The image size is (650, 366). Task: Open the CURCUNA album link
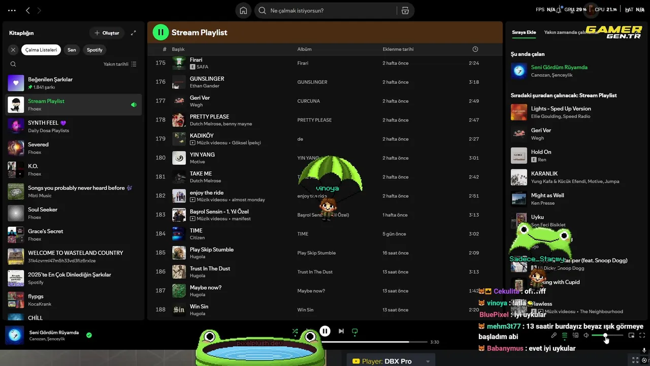coord(308,101)
